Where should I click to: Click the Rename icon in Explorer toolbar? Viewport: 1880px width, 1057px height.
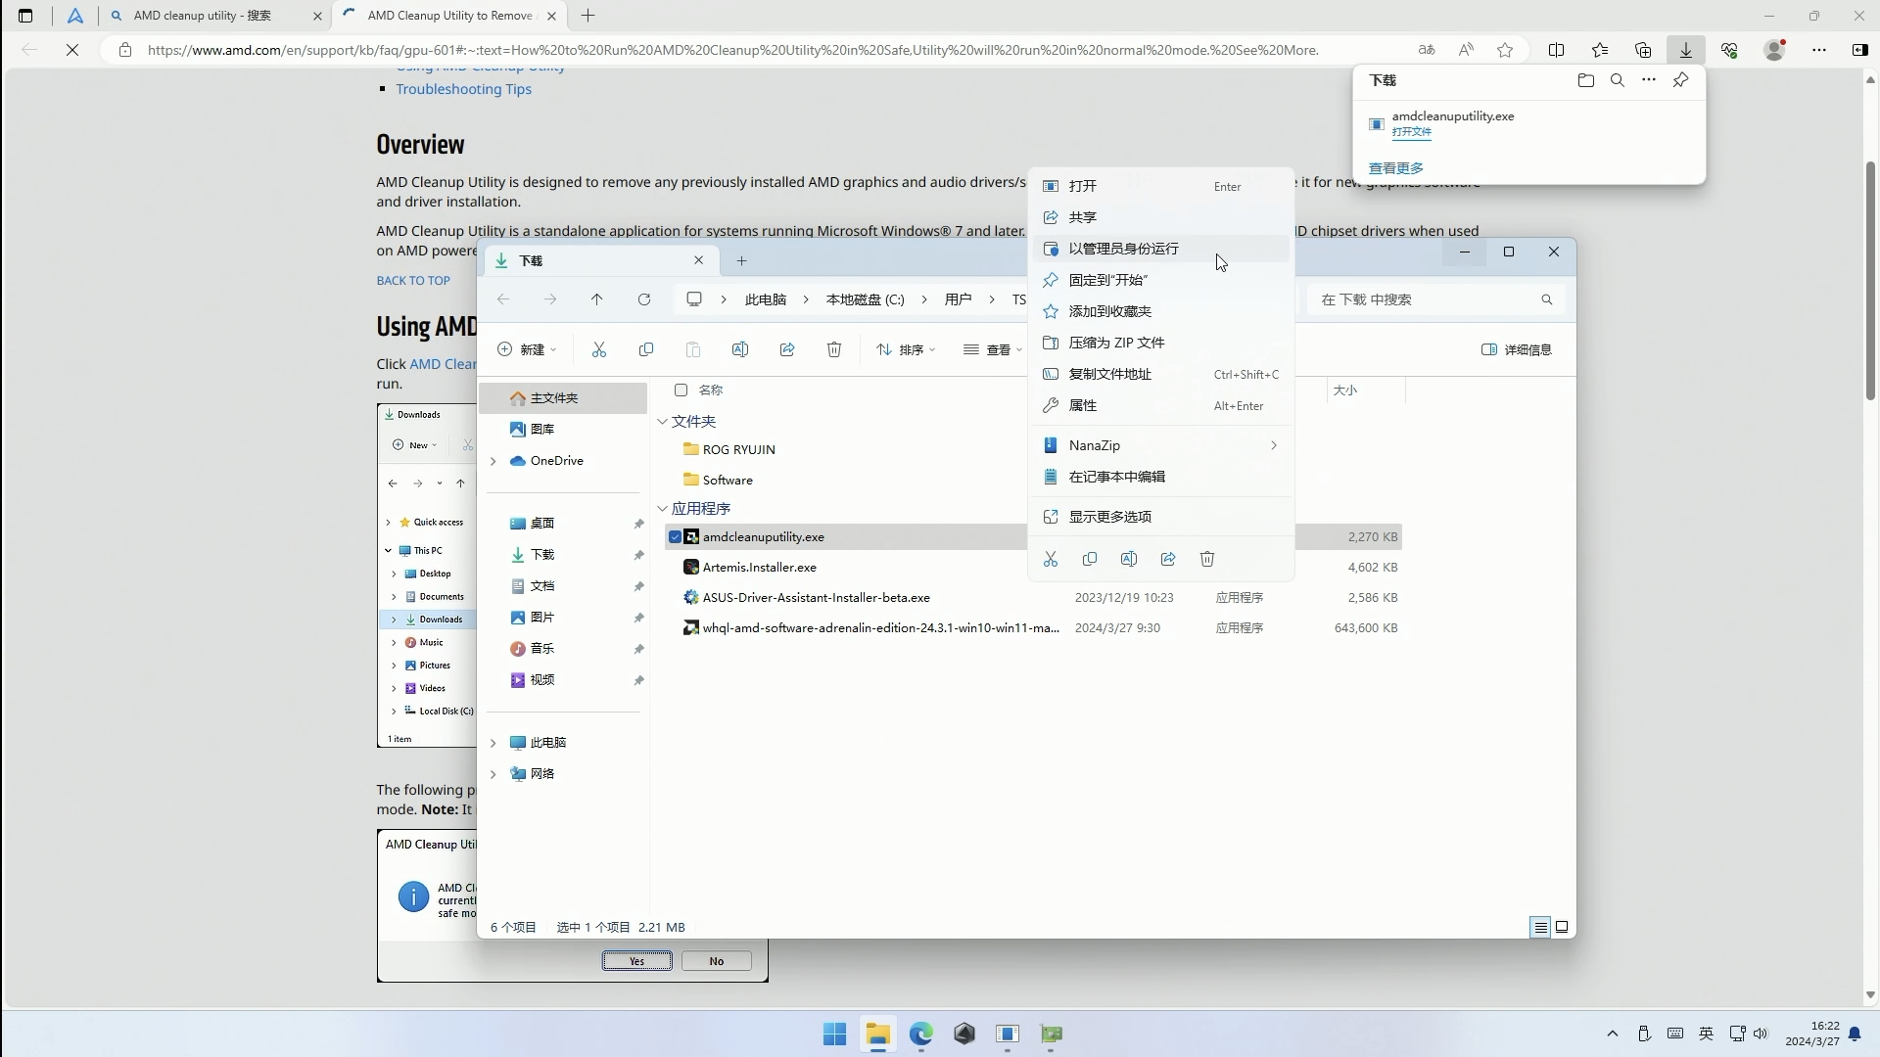point(740,349)
